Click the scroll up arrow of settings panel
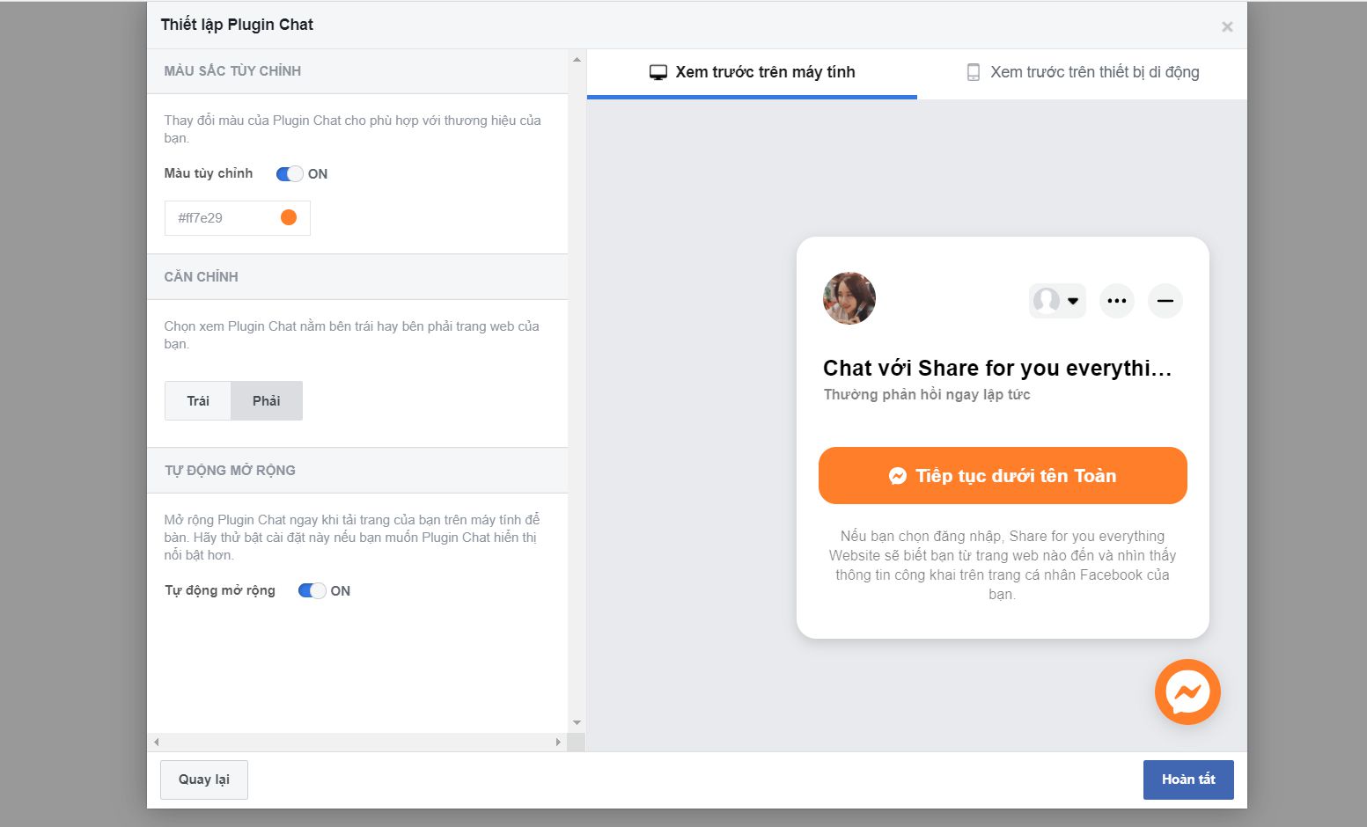This screenshot has height=827, width=1367. pyautogui.click(x=577, y=60)
